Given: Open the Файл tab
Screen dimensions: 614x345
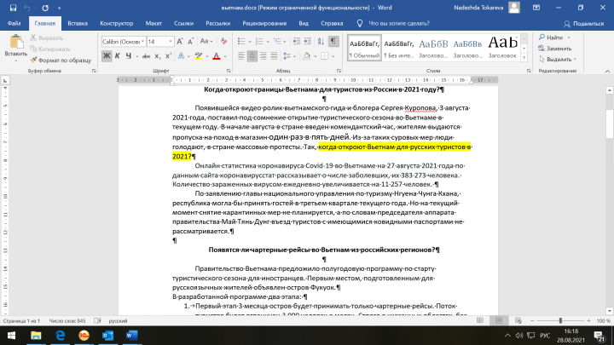Looking at the screenshot, I should [14, 24].
